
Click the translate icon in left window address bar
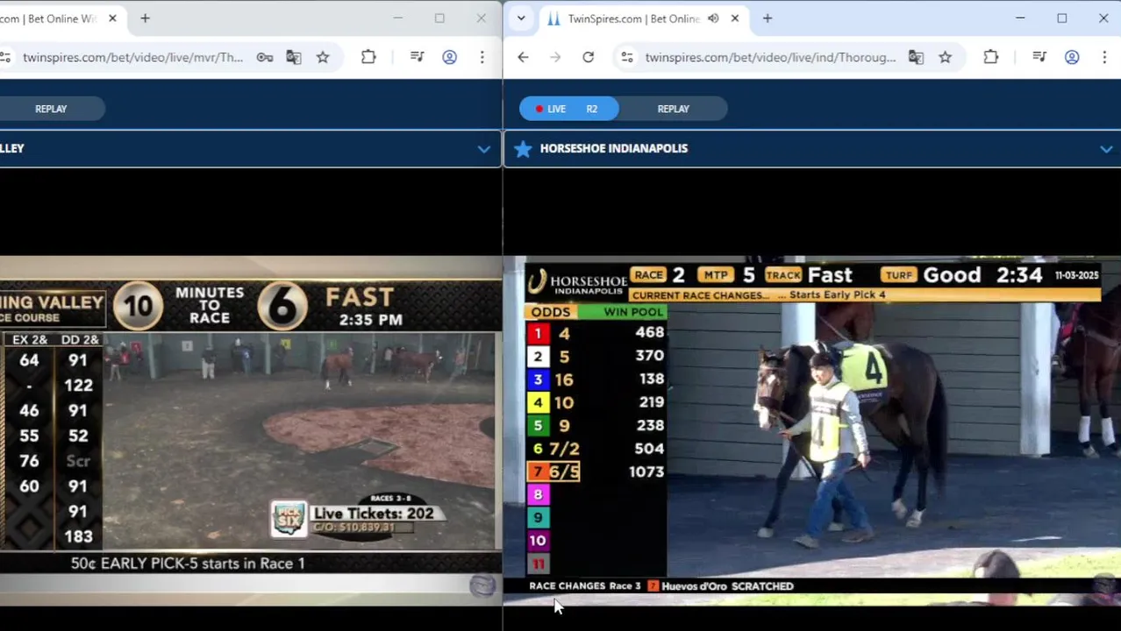click(293, 57)
